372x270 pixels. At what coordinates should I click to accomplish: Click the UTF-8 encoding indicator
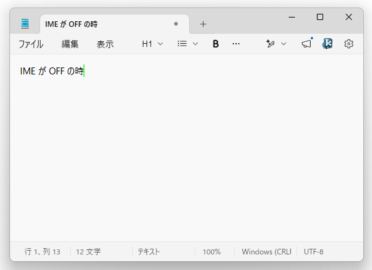(314, 251)
